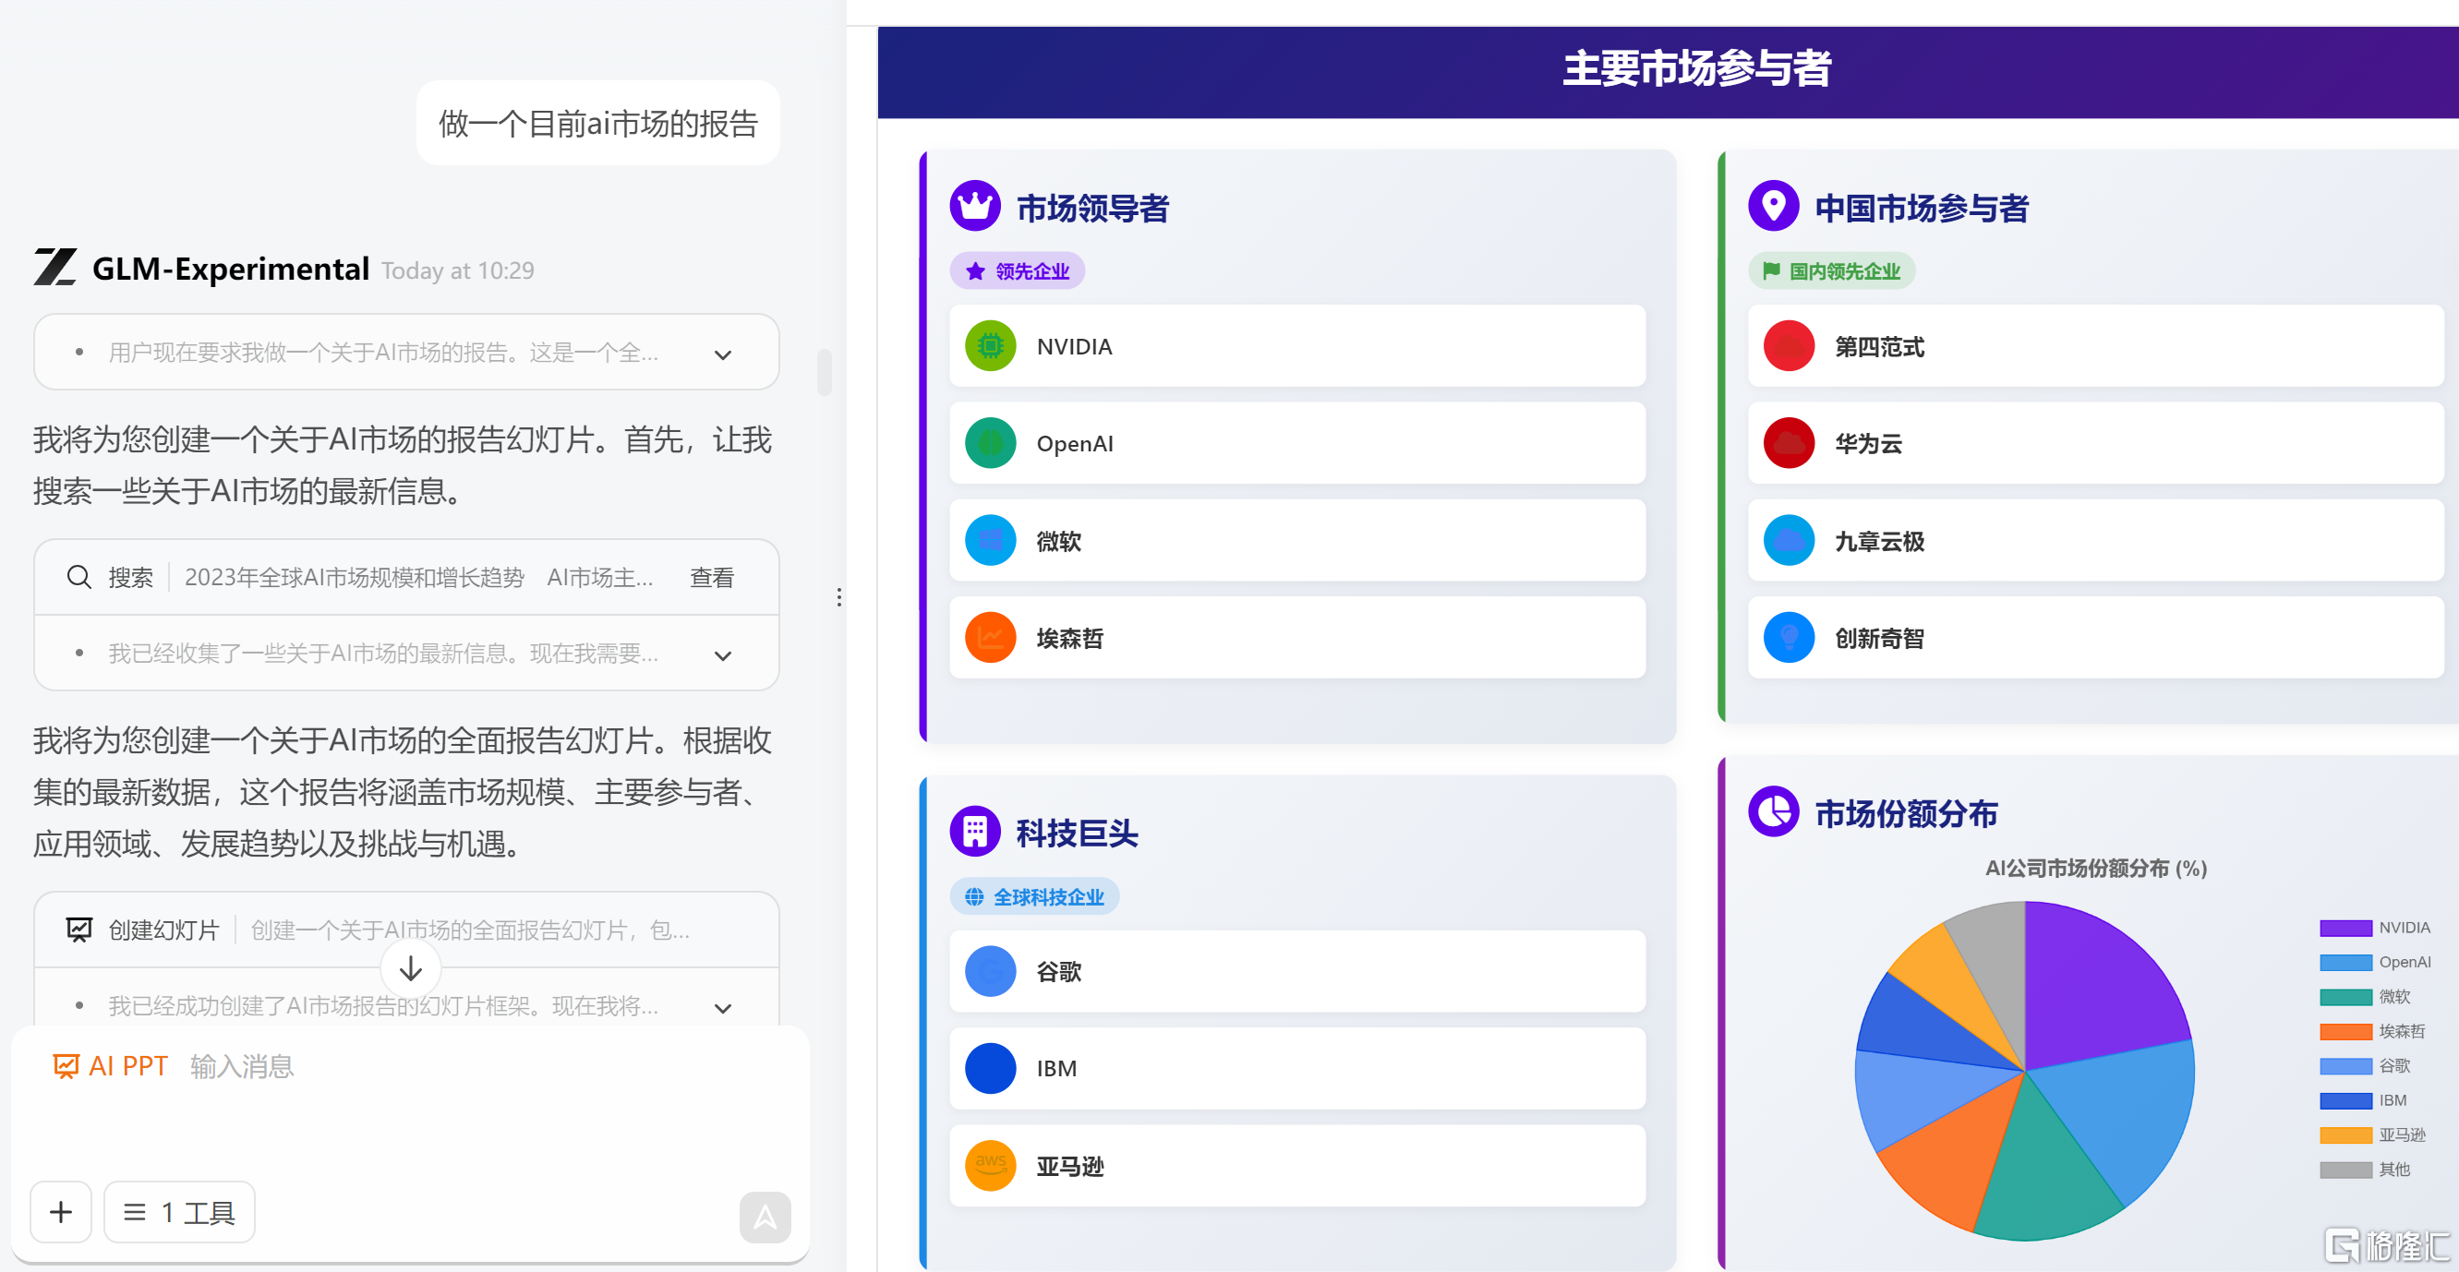This screenshot has width=2459, height=1272.
Task: Click the user message 做一个目前ai市场的报告
Action: (x=597, y=123)
